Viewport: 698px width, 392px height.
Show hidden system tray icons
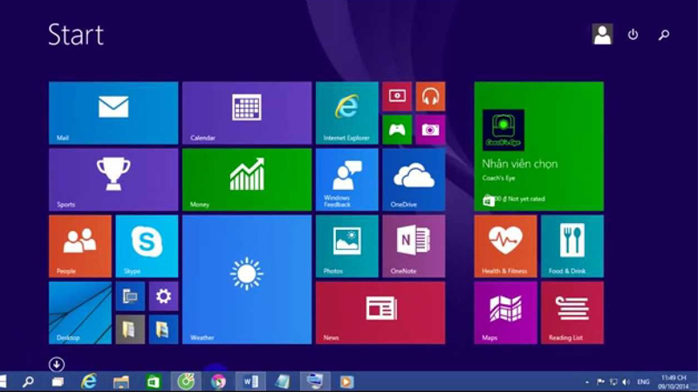coord(586,382)
